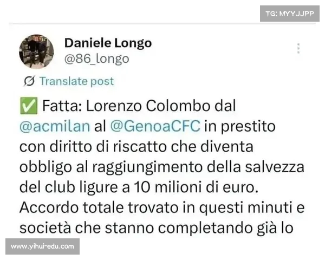Click the name Lorenzo Colombo in the post
Viewport: 325px width, 260px height.
point(148,106)
